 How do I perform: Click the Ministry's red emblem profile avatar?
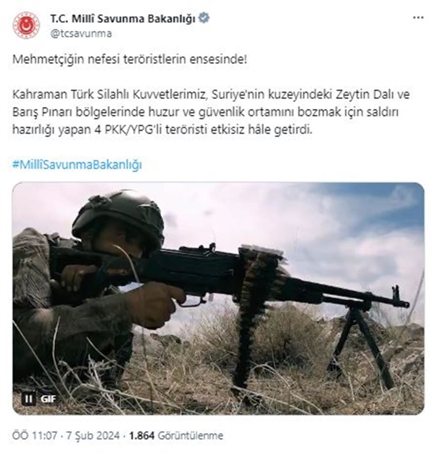click(26, 25)
